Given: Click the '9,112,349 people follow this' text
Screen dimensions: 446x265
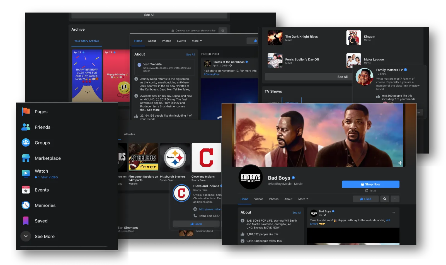Looking at the screenshot, I should (264, 241).
